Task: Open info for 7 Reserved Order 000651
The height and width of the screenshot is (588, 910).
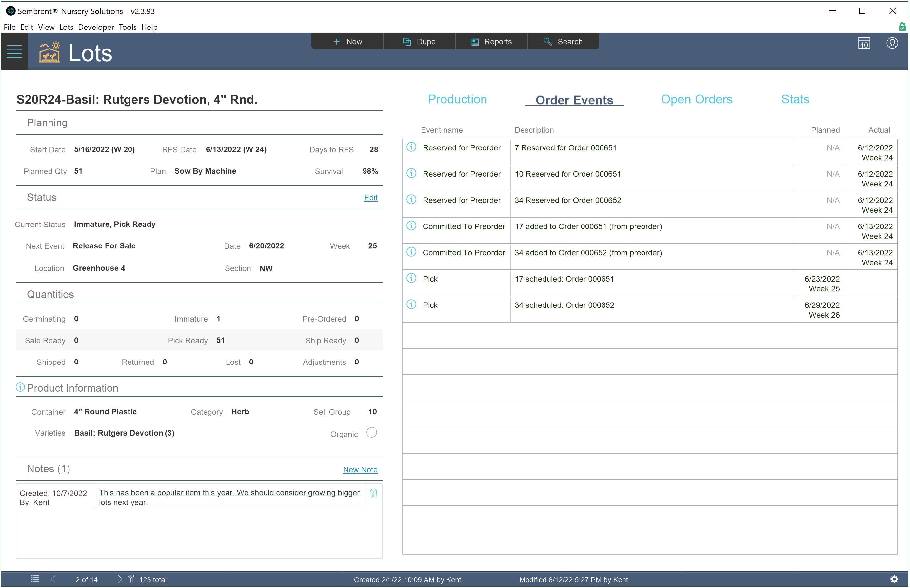Action: 411,147
